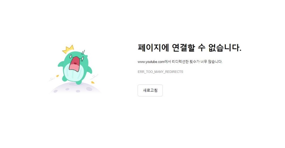Click the word 연결할 in the heading

tap(183, 48)
